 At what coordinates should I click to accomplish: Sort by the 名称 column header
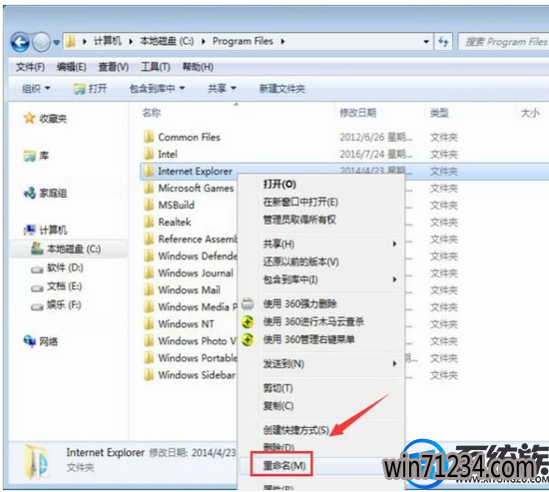(x=152, y=113)
